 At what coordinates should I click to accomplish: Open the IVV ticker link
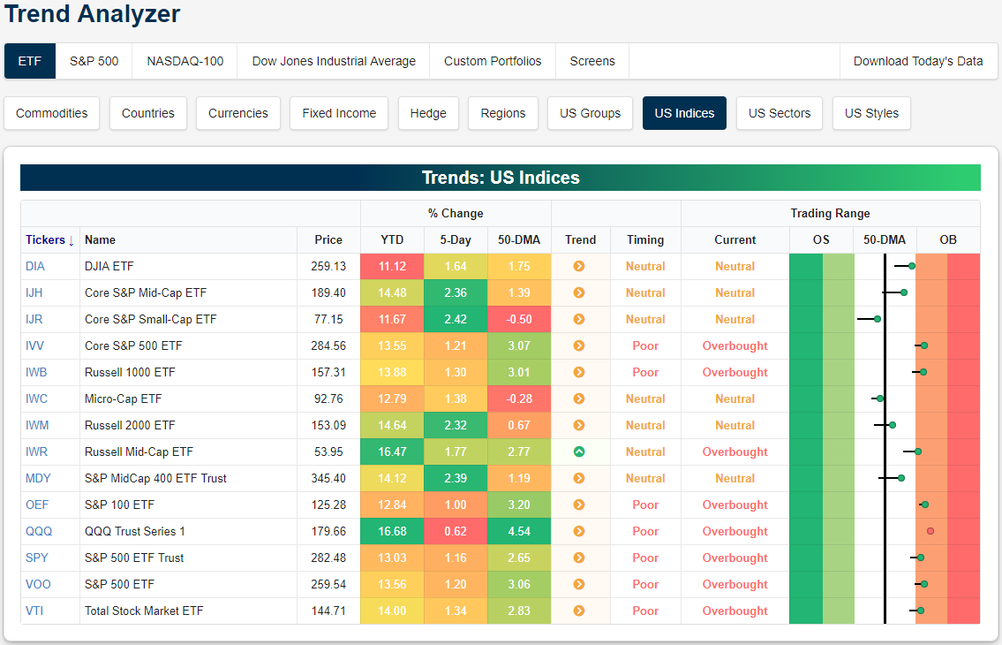pos(35,345)
